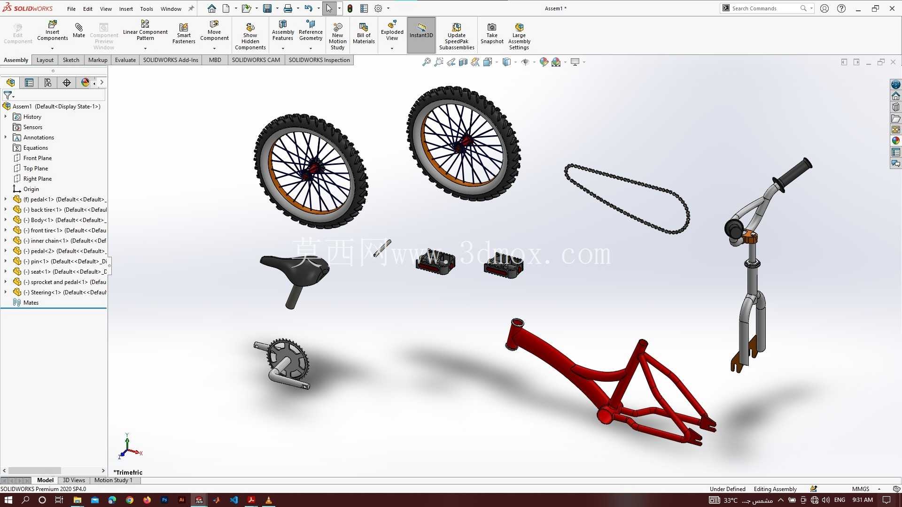Switch to the Sketch tab
This screenshot has width=902, height=507.
coord(71,60)
